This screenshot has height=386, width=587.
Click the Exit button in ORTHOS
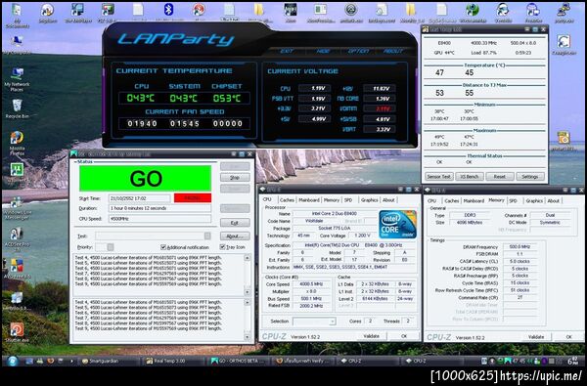point(235,223)
